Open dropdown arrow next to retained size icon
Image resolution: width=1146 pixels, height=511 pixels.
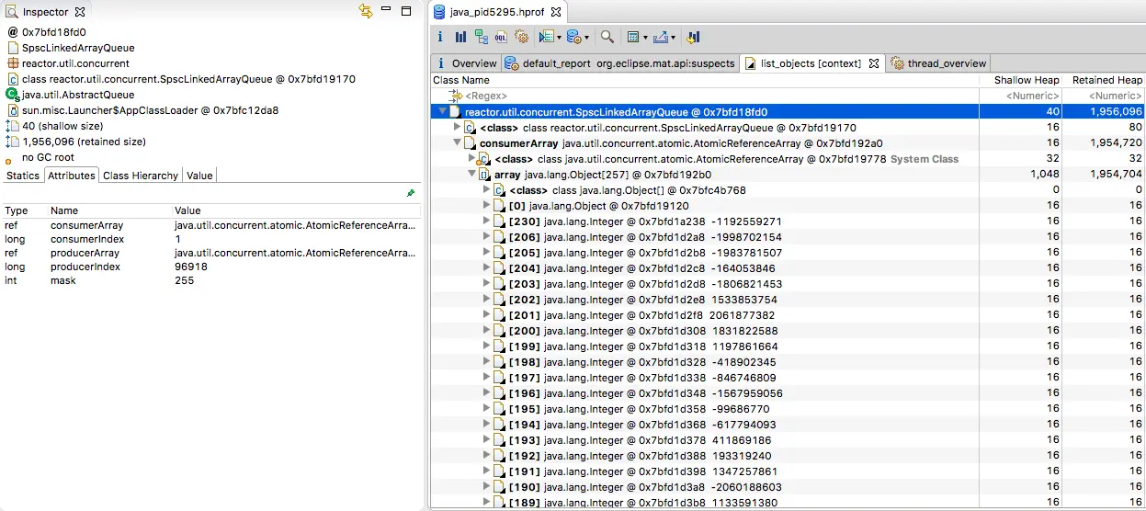[x=644, y=39]
